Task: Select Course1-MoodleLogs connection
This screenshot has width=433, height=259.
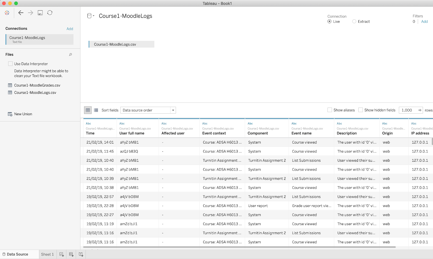Action: coord(40,39)
